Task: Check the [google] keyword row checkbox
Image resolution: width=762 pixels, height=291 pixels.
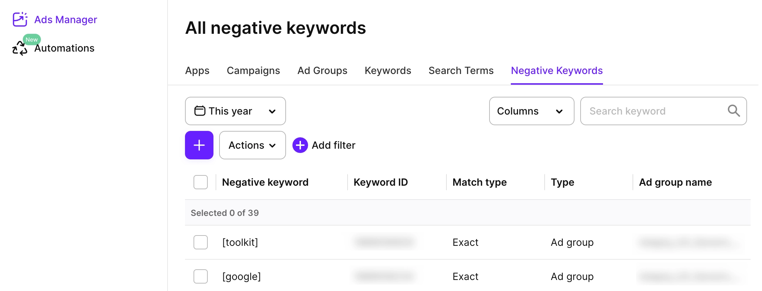Action: 201,276
